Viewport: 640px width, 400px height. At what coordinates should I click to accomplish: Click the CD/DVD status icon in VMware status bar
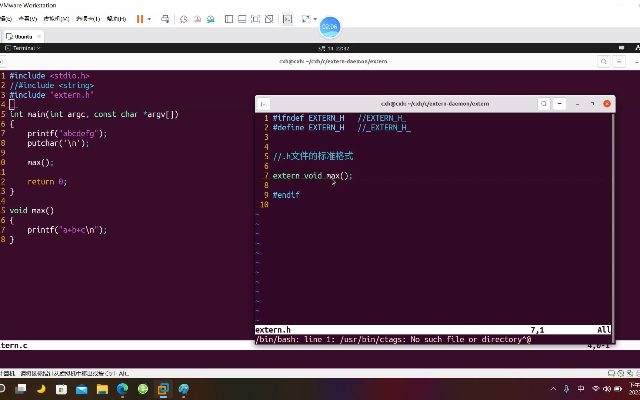[x=621, y=373]
